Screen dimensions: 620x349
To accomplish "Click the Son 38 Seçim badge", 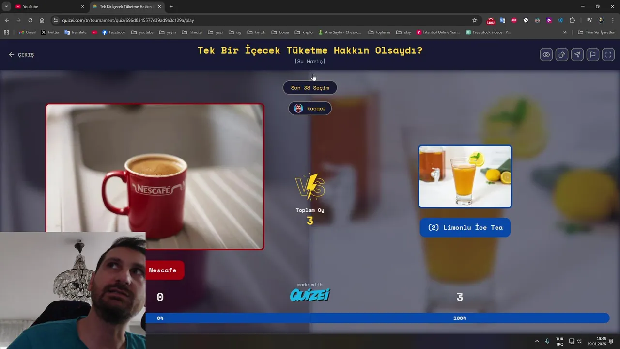I will coord(310,88).
